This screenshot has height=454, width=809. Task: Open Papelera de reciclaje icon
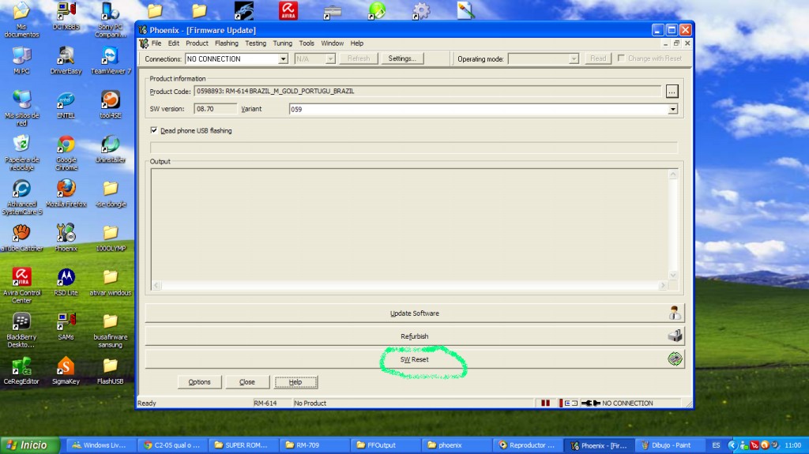(21, 152)
